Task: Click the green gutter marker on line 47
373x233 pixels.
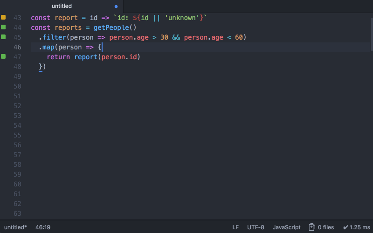Action: tap(3, 56)
